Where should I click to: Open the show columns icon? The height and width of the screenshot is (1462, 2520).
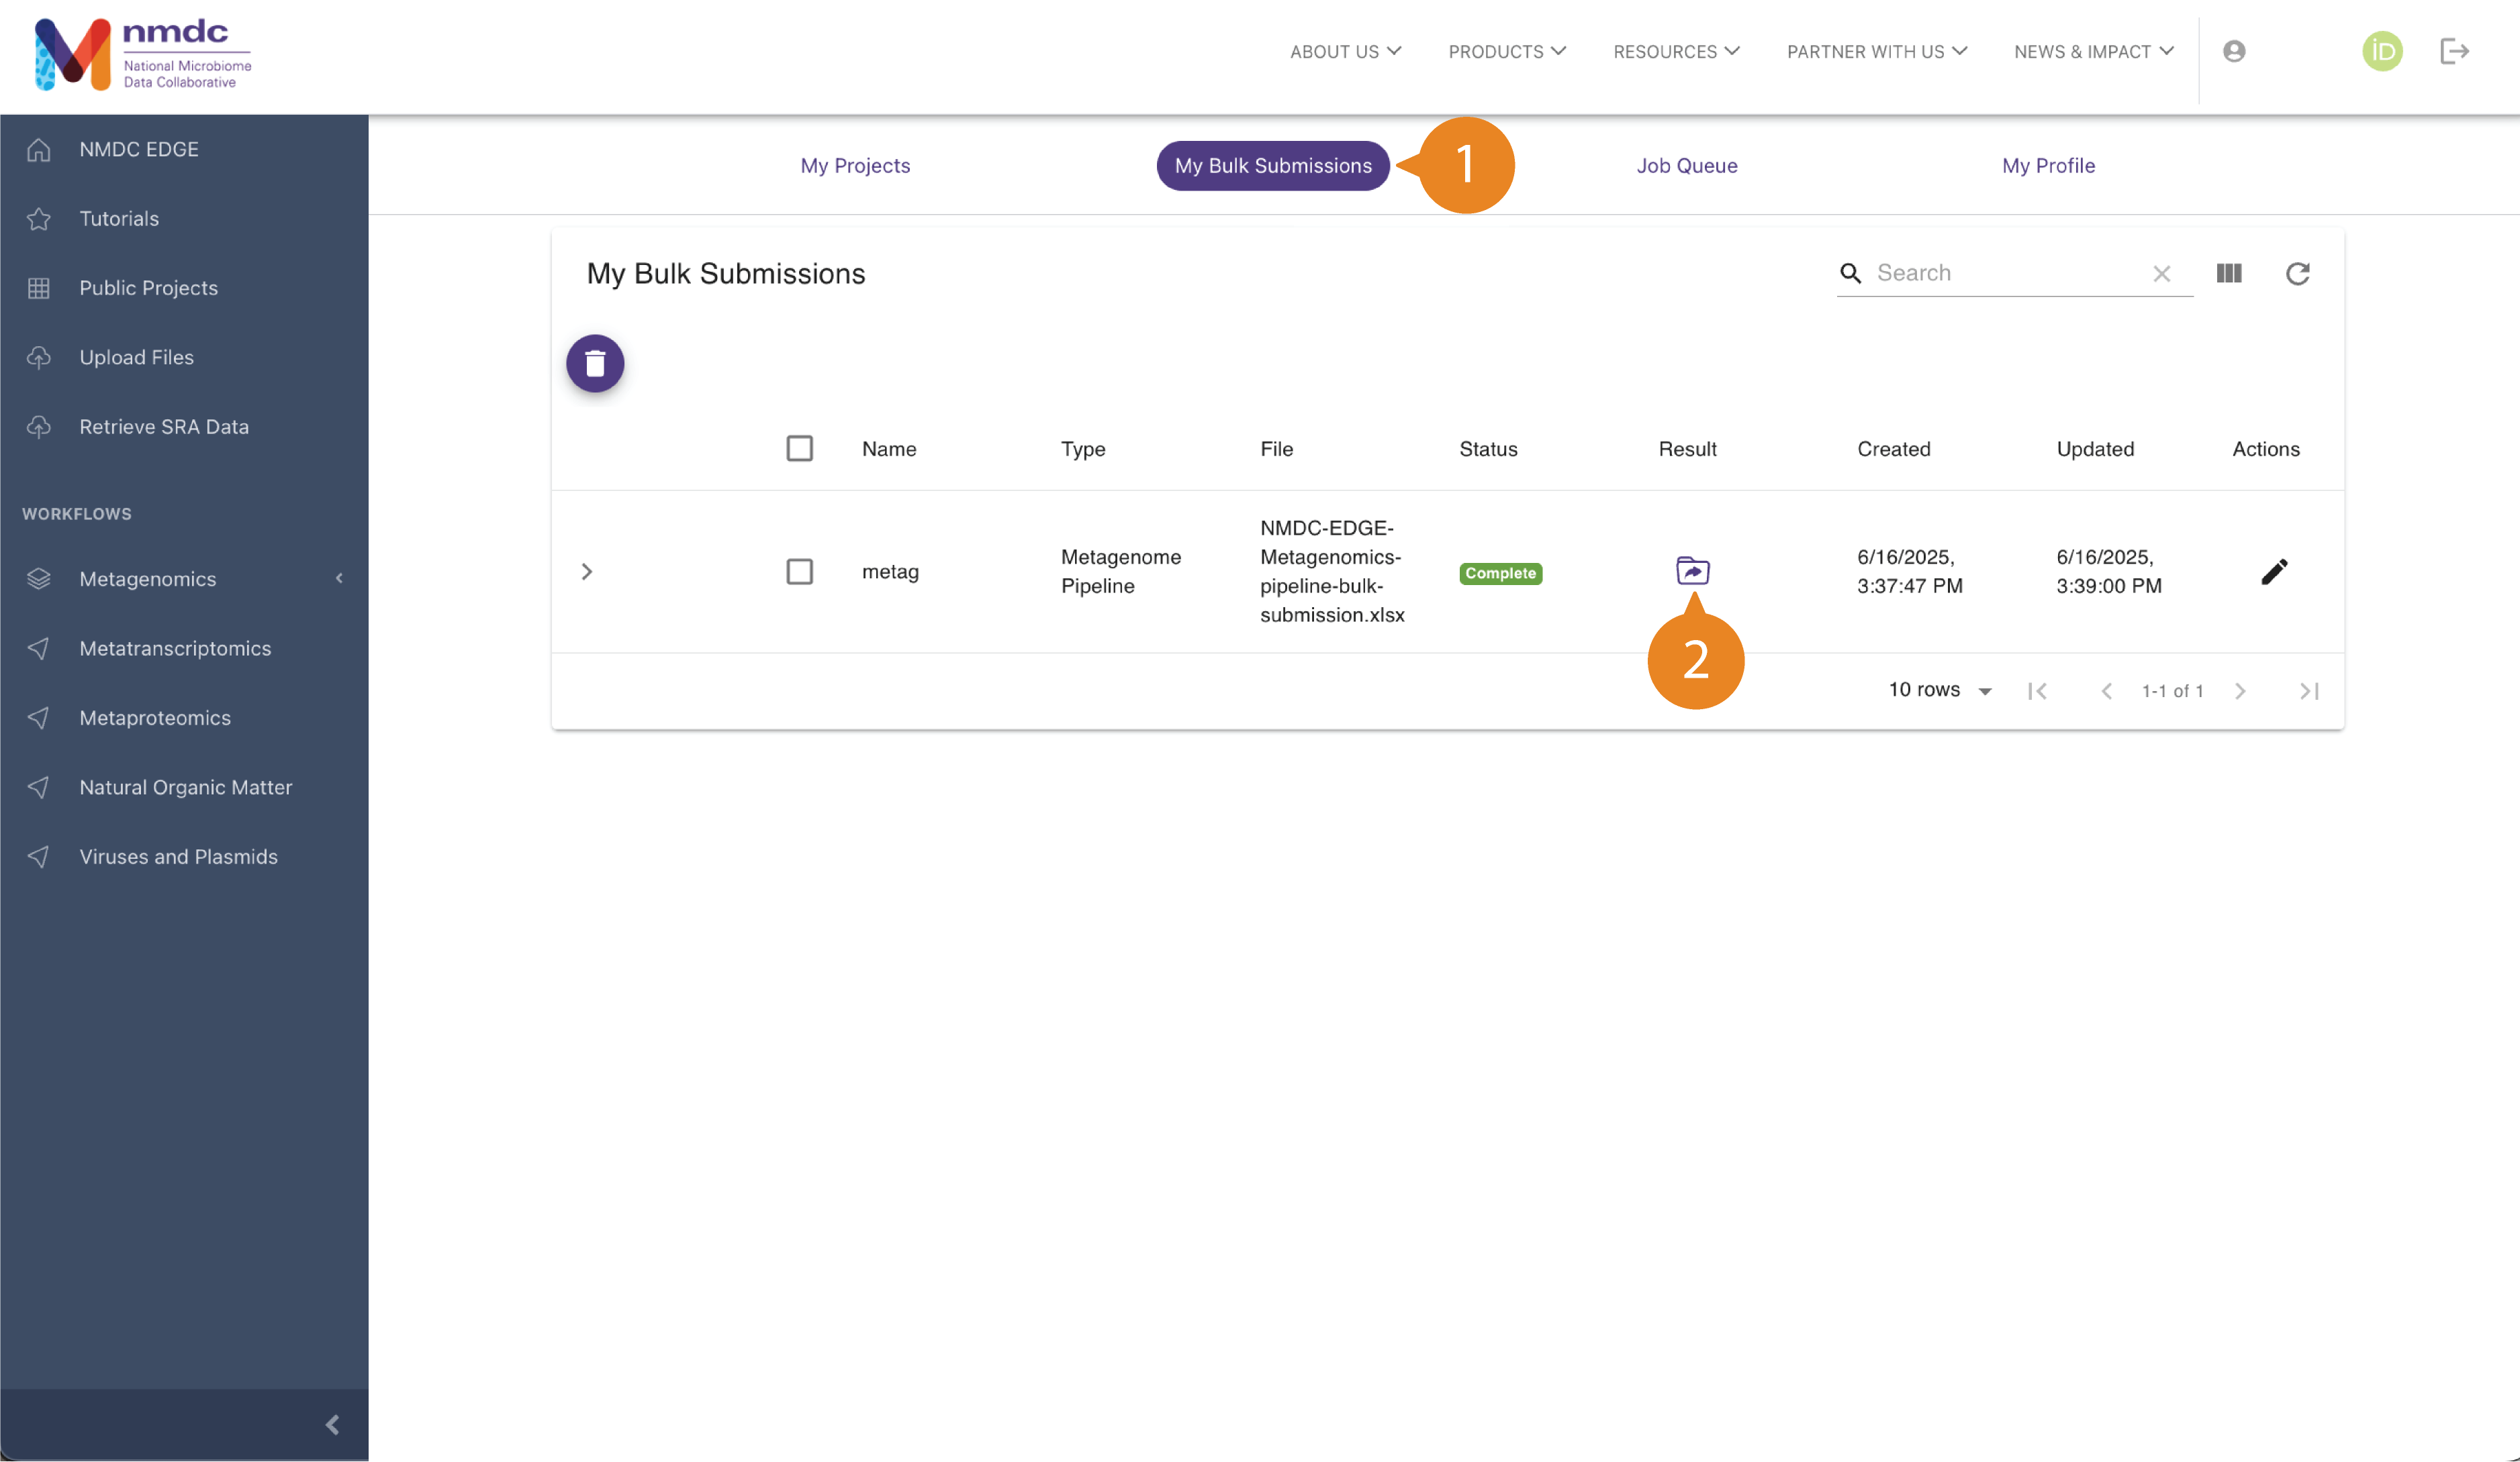2229,273
